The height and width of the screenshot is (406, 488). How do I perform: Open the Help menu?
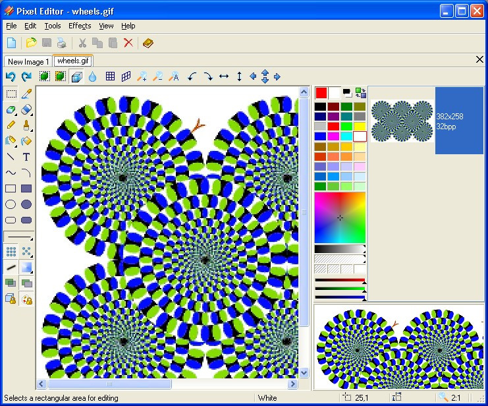128,26
